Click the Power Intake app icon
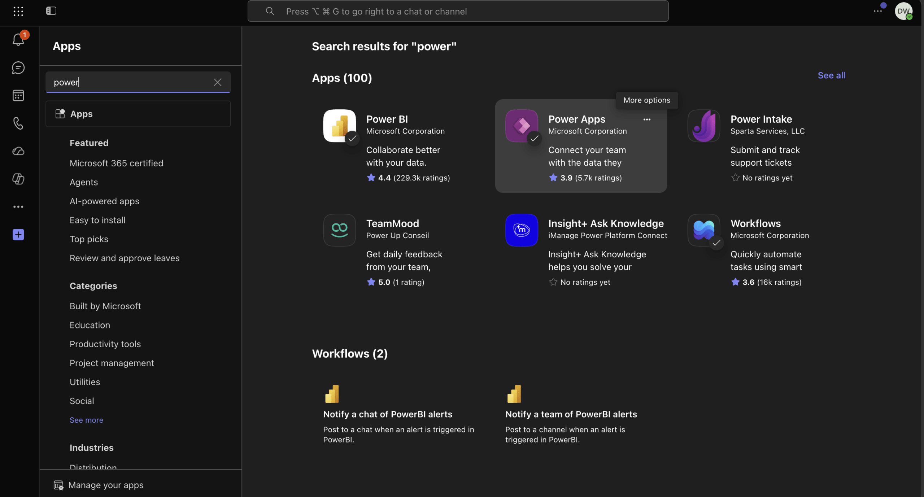 tap(704, 126)
